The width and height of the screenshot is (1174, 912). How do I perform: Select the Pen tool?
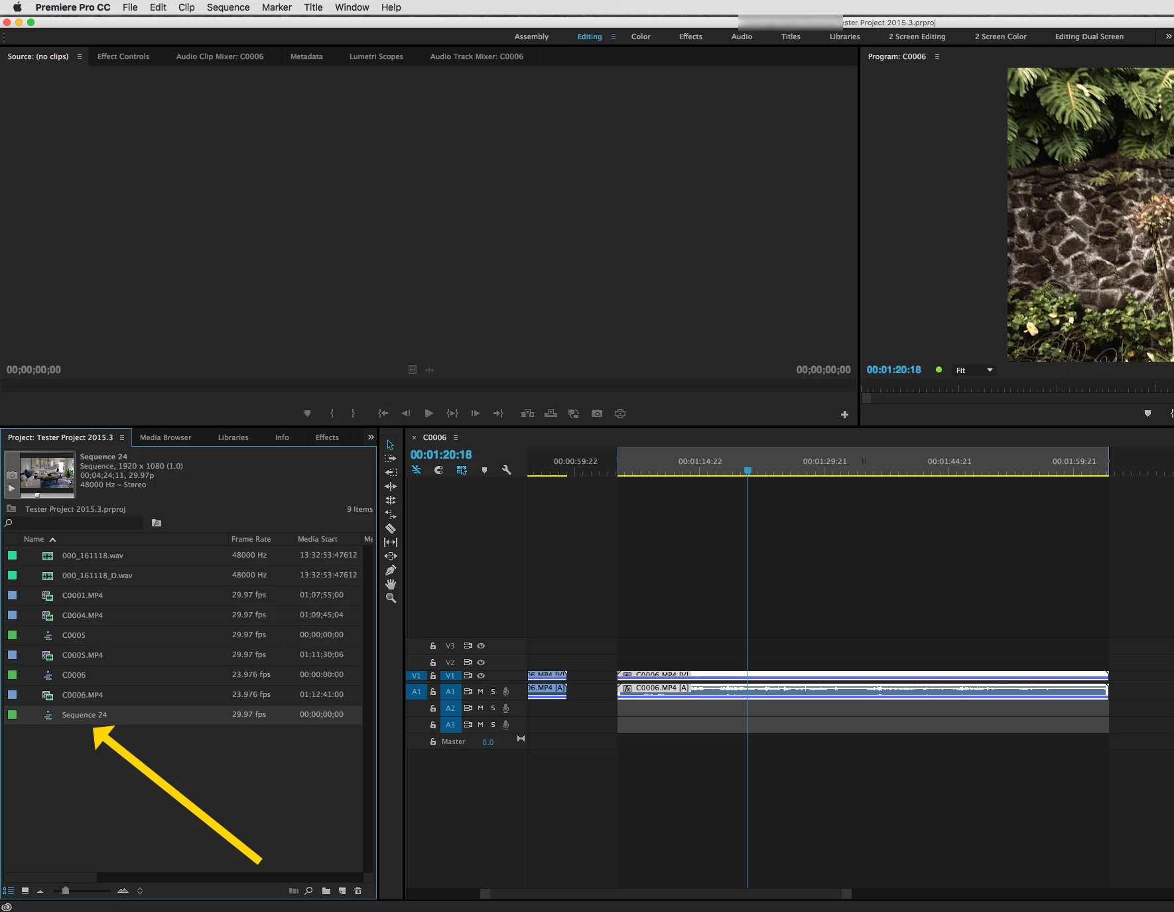(391, 570)
